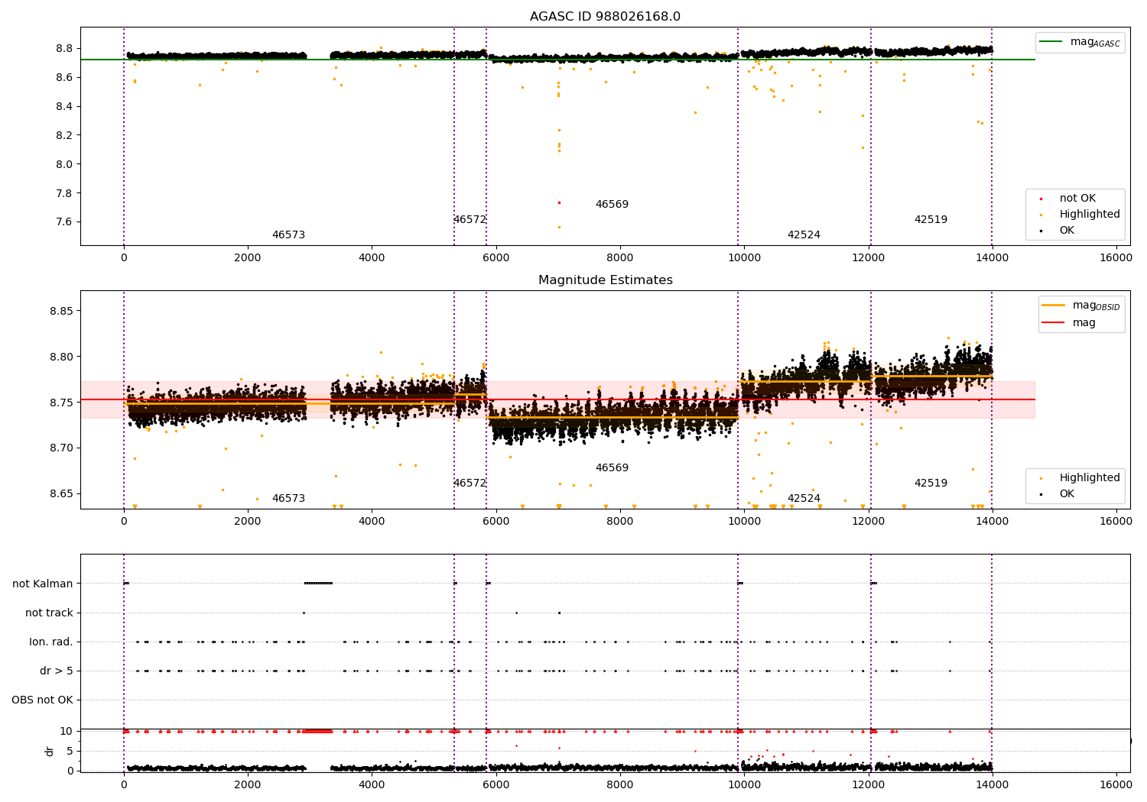
Task: Click the 'not track' row label
Action: coord(49,613)
